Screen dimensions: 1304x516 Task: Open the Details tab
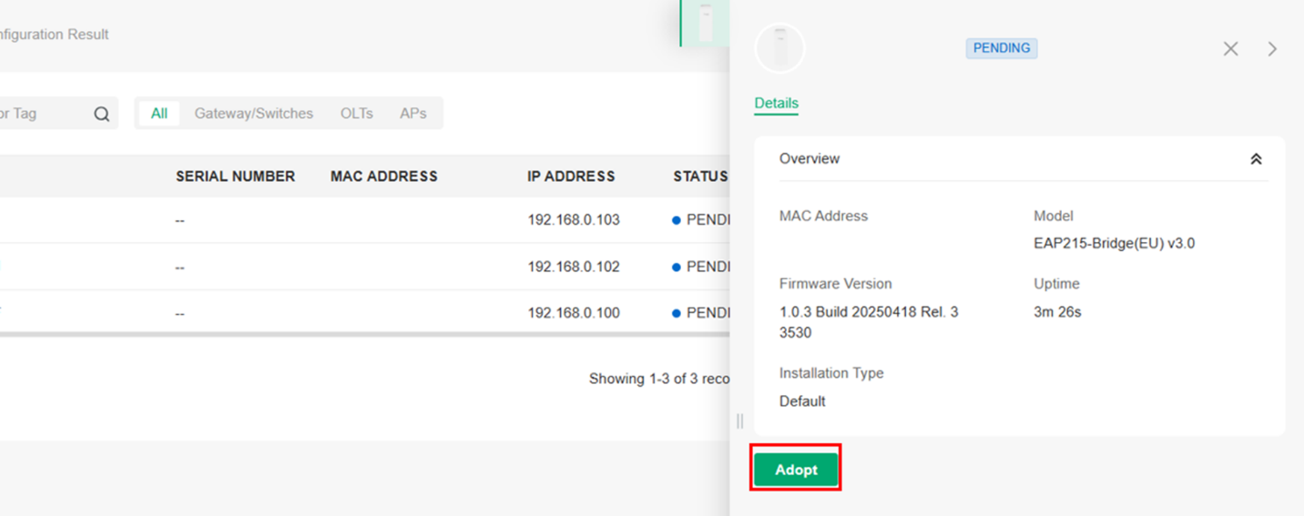click(776, 104)
